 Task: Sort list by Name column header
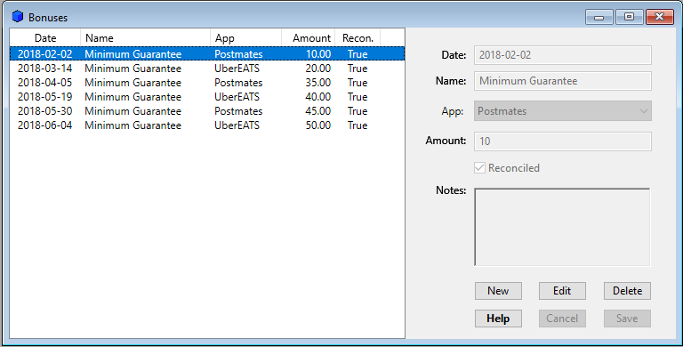click(146, 38)
